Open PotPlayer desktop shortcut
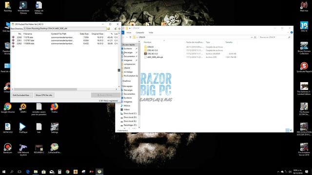This screenshot has height=175, width=312. click(x=23, y=128)
